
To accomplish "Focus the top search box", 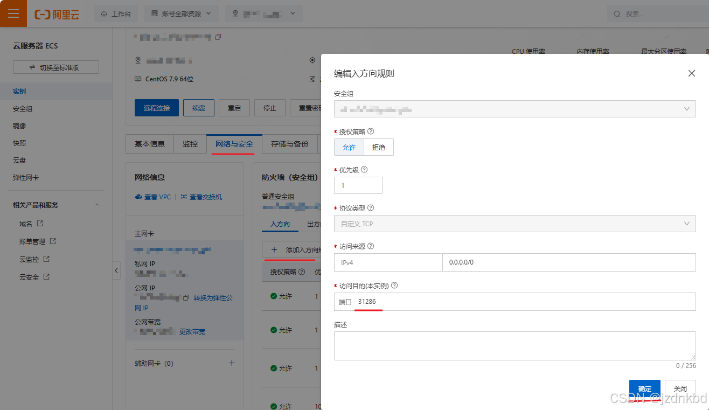I will tap(657, 13).
